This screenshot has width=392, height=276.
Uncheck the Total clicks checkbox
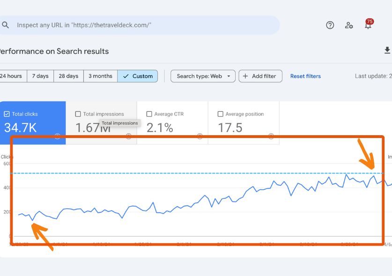7,114
